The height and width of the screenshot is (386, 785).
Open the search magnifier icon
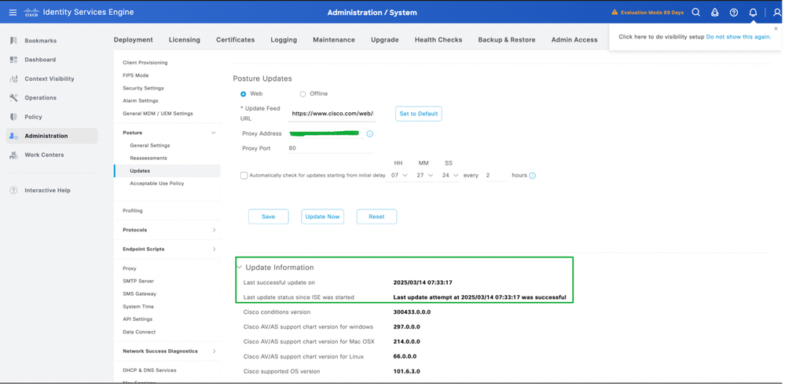[x=696, y=13]
